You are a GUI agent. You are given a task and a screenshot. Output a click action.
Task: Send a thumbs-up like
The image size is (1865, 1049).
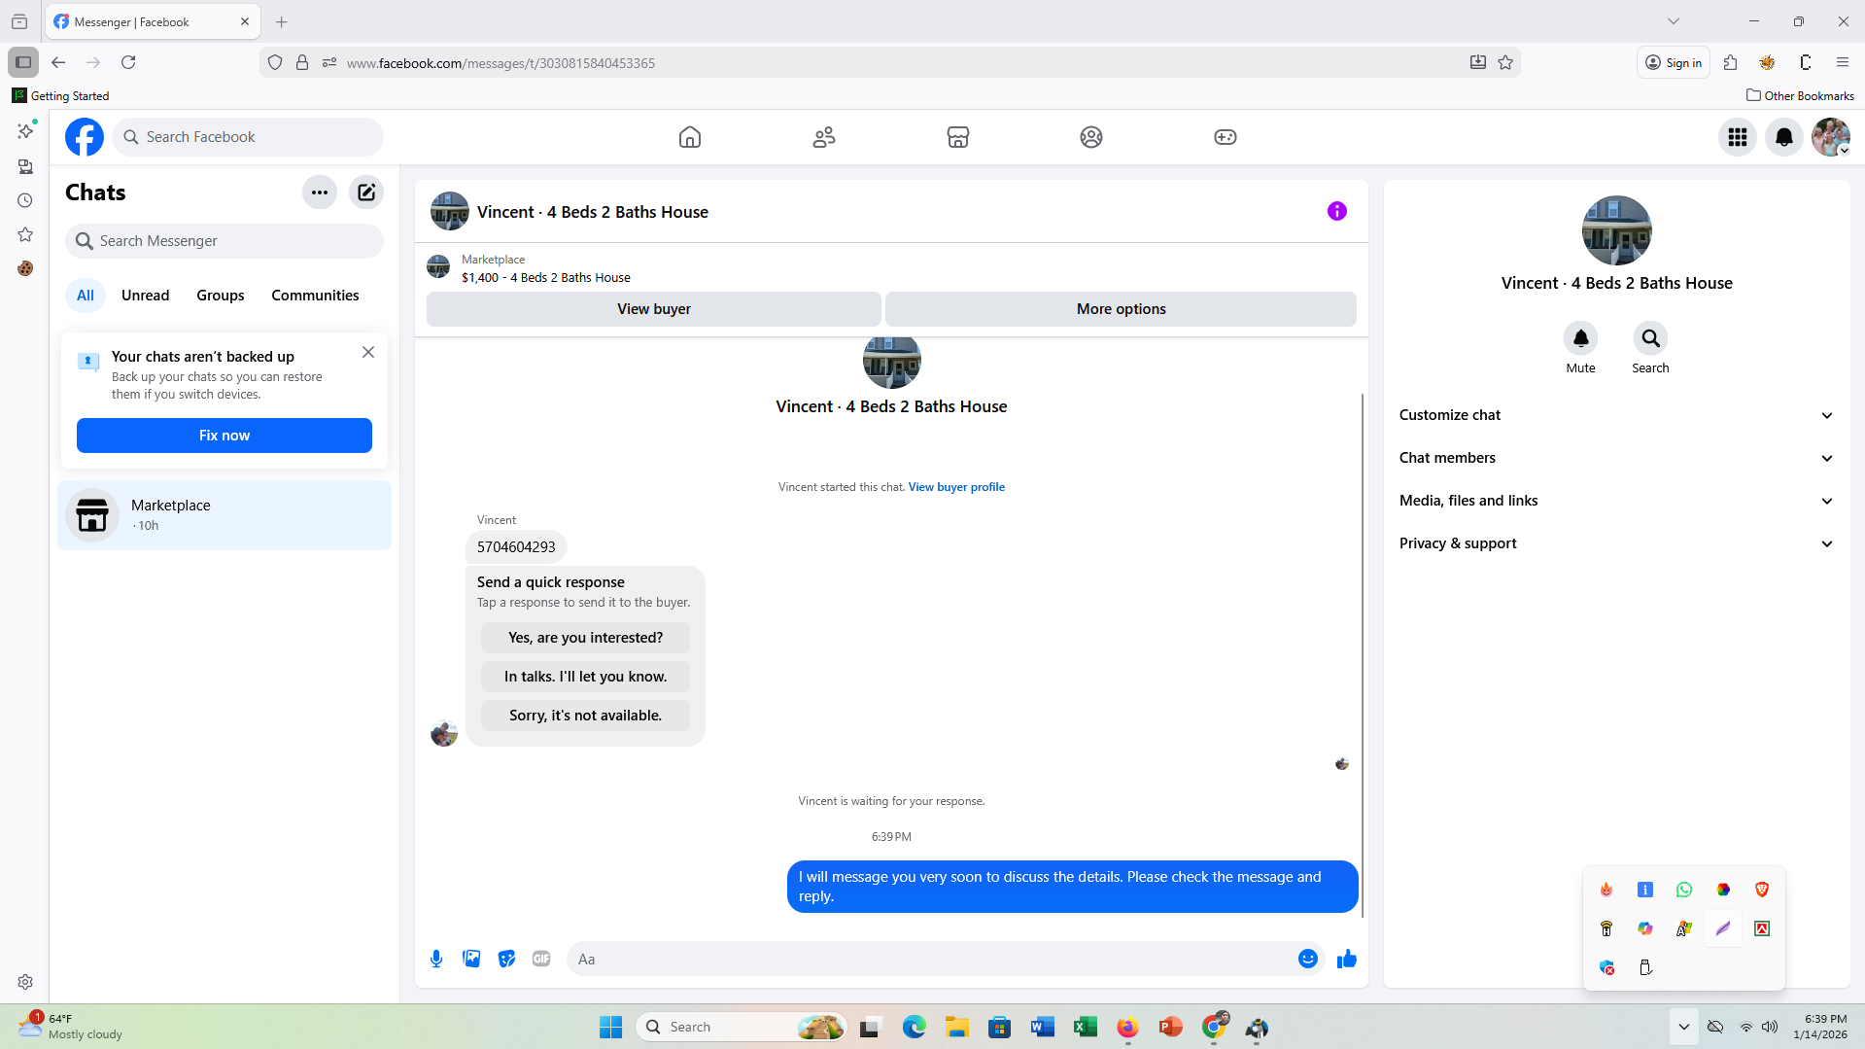click(x=1347, y=959)
